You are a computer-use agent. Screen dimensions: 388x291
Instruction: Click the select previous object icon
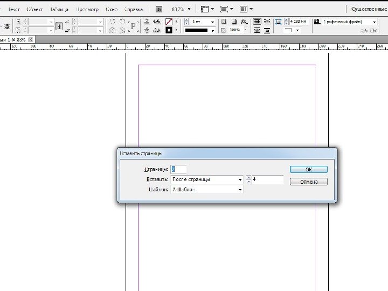tap(157, 22)
